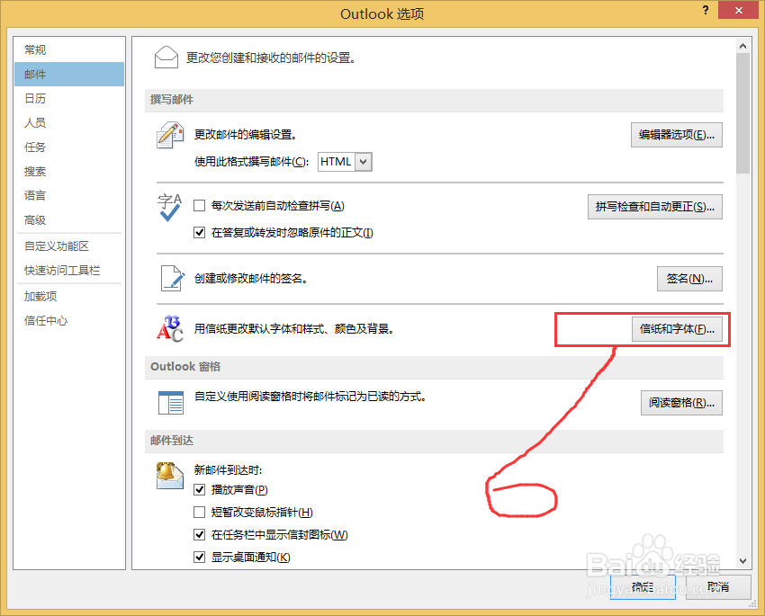The height and width of the screenshot is (616, 765).
Task: Close the Outlook 选项 dialog
Action: point(738,10)
